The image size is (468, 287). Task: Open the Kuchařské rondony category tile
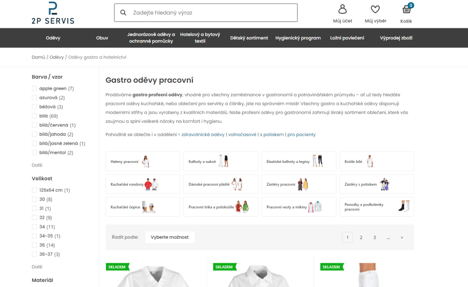(x=143, y=184)
